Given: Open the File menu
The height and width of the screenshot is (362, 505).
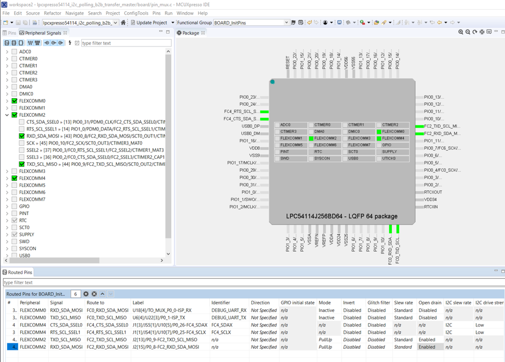Looking at the screenshot, I should click(x=6, y=13).
